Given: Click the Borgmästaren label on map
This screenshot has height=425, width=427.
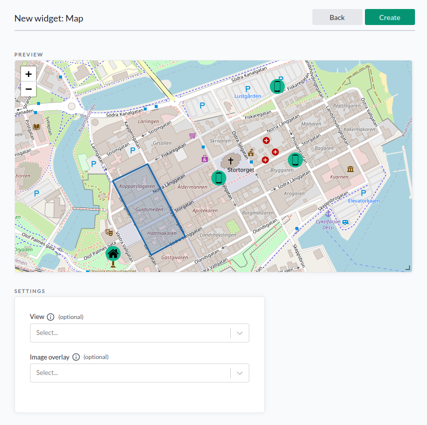Looking at the screenshot, I should coord(258,213).
